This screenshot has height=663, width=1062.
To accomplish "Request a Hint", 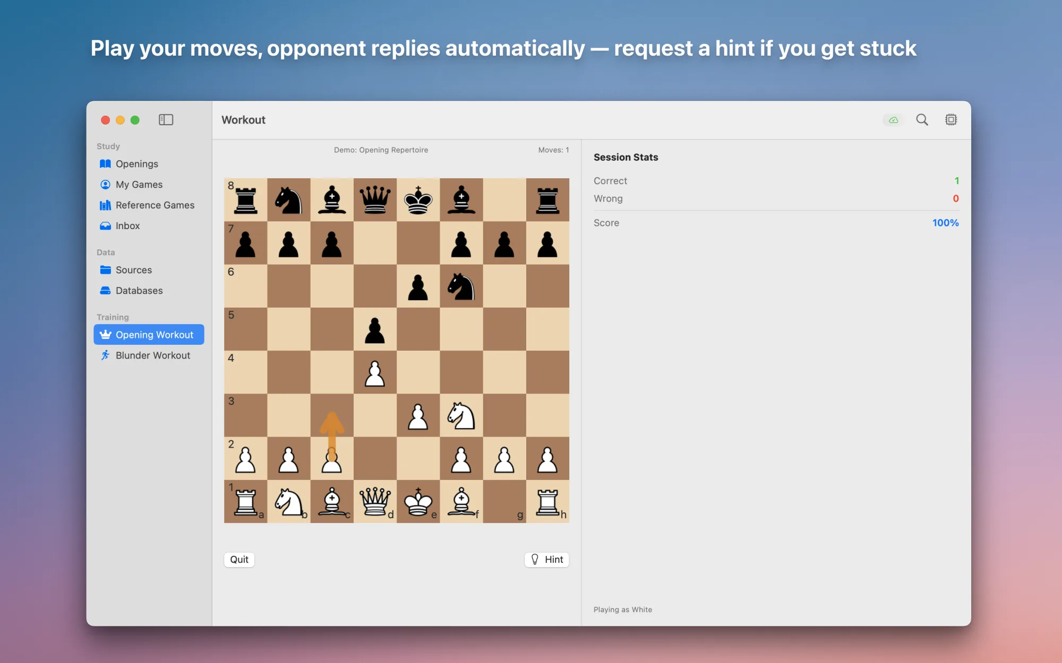I will pos(547,560).
